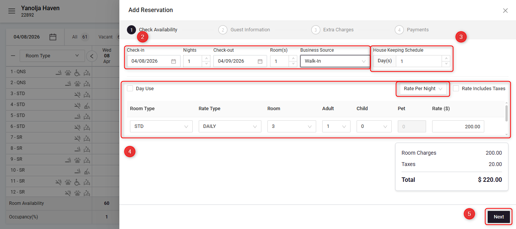Open the hamburger menu beside Yanolja Haven

tap(12, 11)
